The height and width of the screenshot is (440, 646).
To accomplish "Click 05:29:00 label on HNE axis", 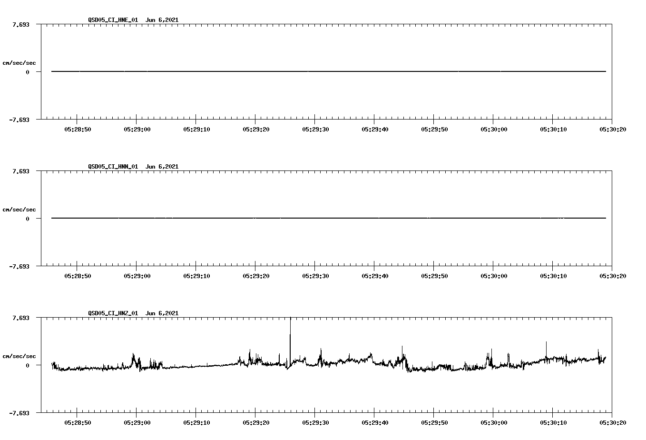I will [137, 129].
